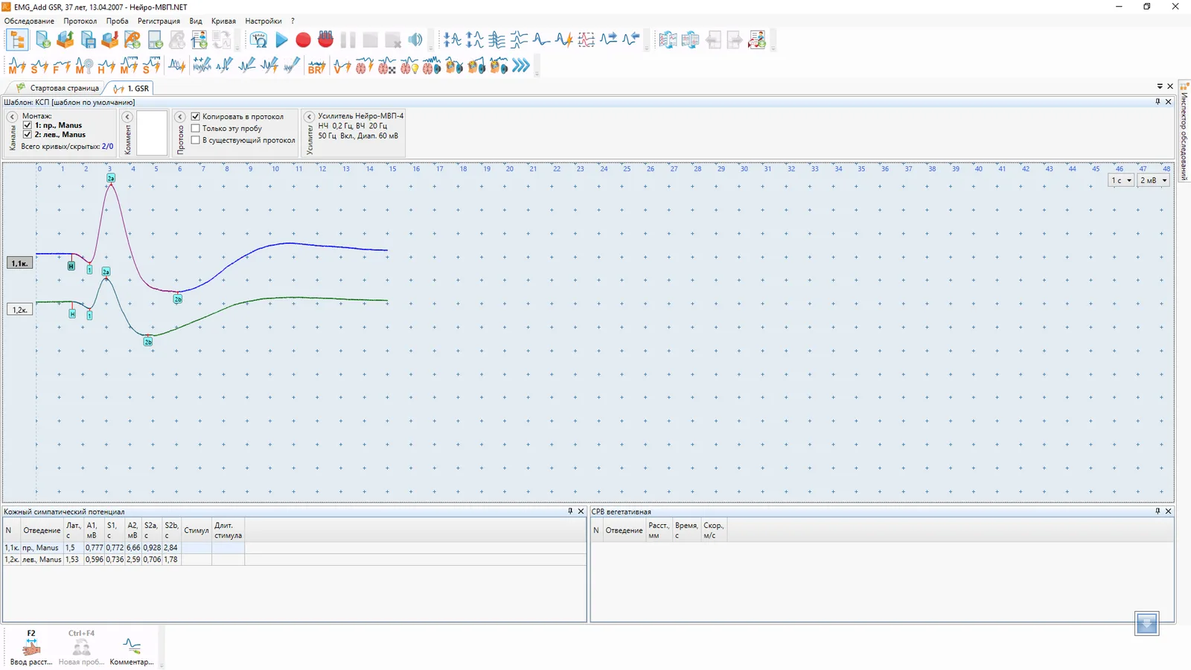The width and height of the screenshot is (1191, 670).
Task: Select the 1,1к. channel label
Action: (19, 263)
